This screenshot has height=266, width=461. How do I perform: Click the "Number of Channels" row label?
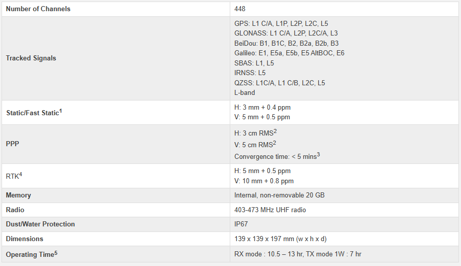click(x=38, y=9)
